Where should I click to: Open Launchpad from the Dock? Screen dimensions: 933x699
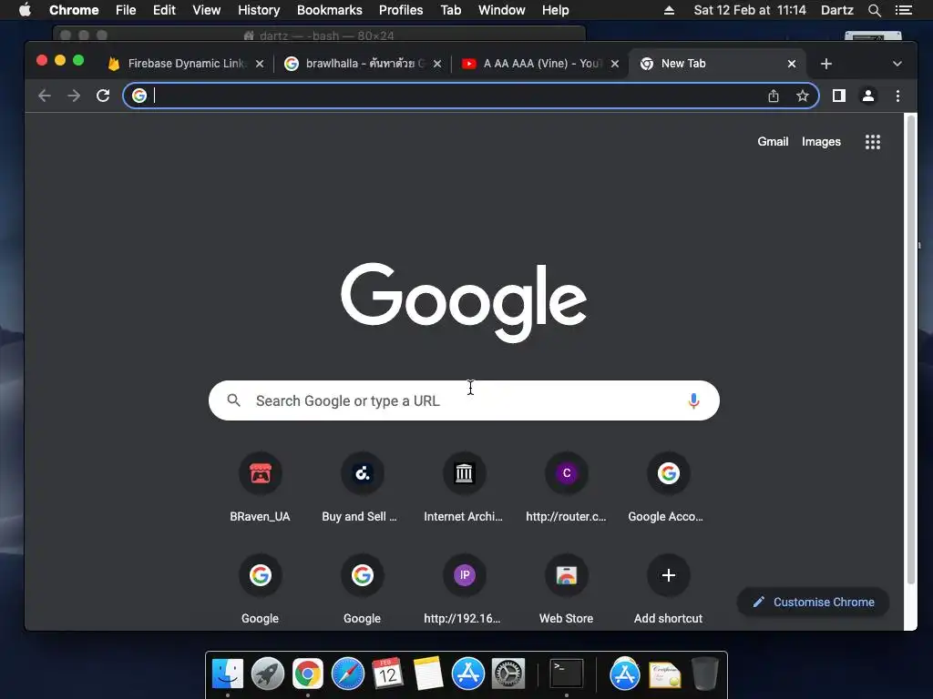[268, 674]
